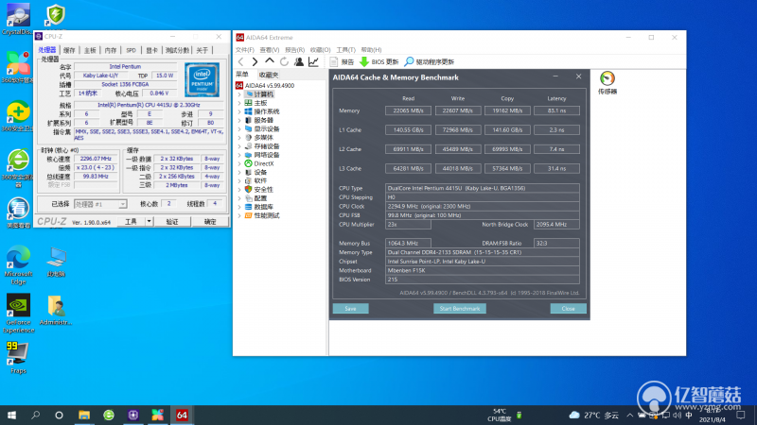The width and height of the screenshot is (757, 425).
Task: Select 网络设备 in the AIDA64 tree
Action: [x=267, y=155]
